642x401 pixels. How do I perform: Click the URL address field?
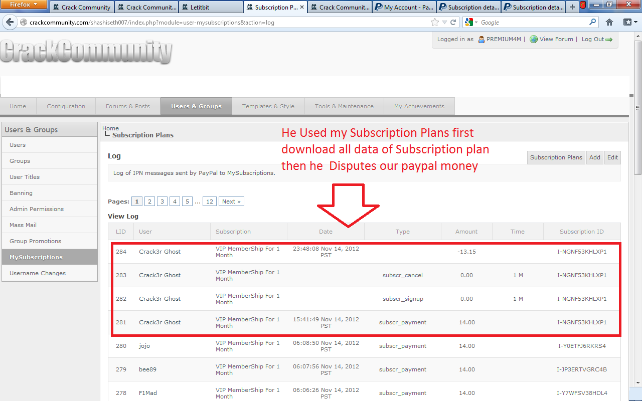[x=228, y=23]
